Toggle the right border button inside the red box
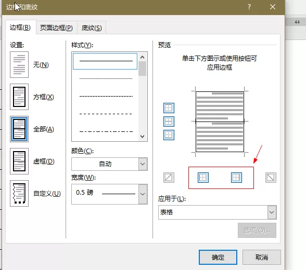306x270 pixels. click(x=236, y=178)
